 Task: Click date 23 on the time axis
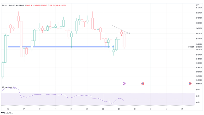[x=119, y=109]
